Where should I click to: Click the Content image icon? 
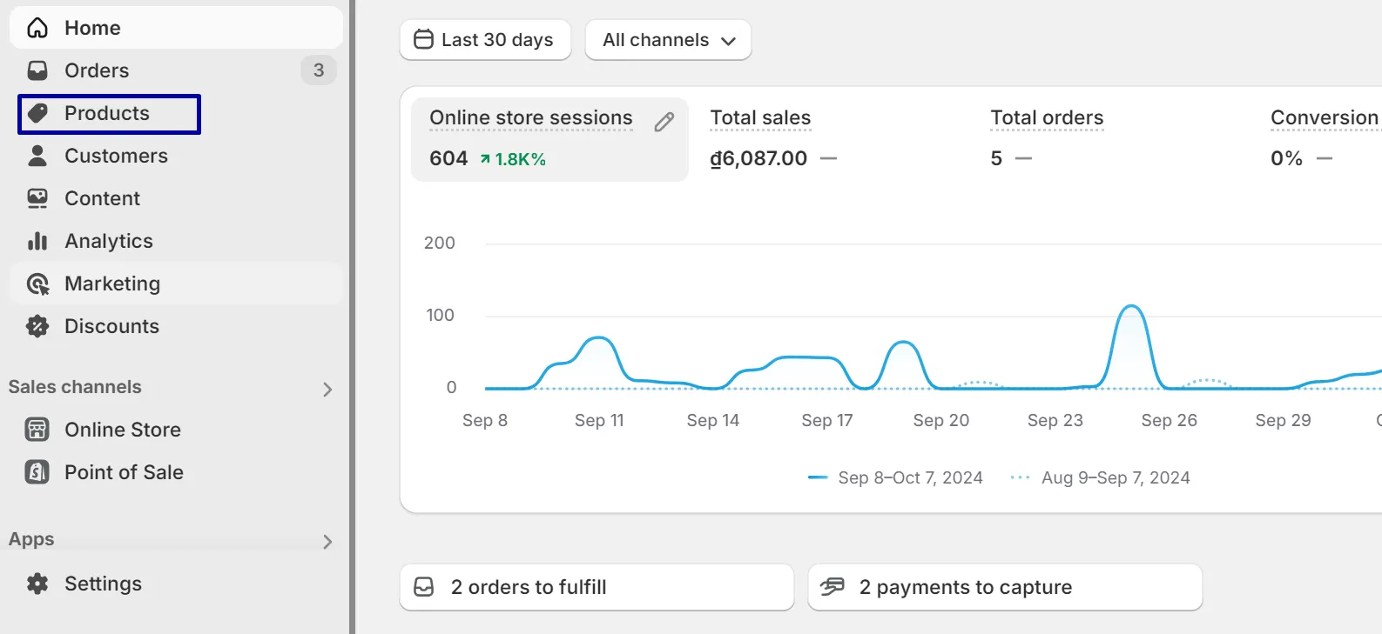click(x=37, y=198)
